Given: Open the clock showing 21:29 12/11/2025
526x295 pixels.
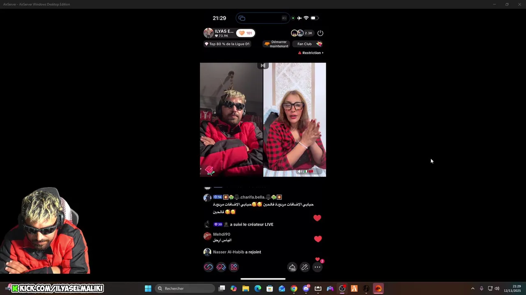Looking at the screenshot, I should pos(513,288).
